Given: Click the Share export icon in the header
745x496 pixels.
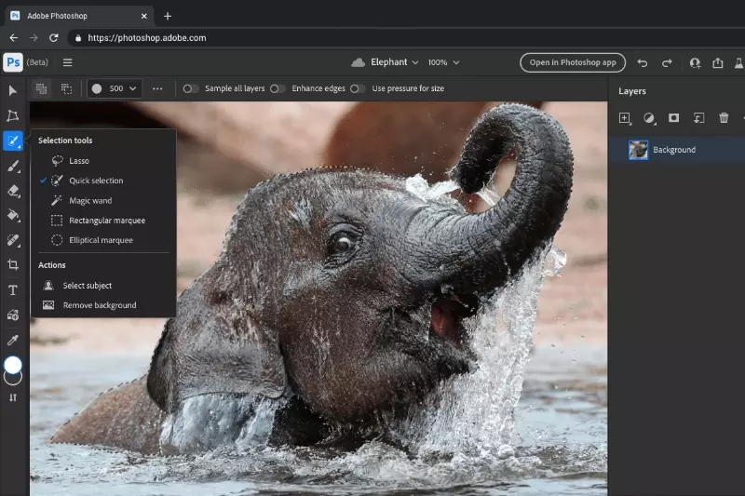Looking at the screenshot, I should point(718,62).
